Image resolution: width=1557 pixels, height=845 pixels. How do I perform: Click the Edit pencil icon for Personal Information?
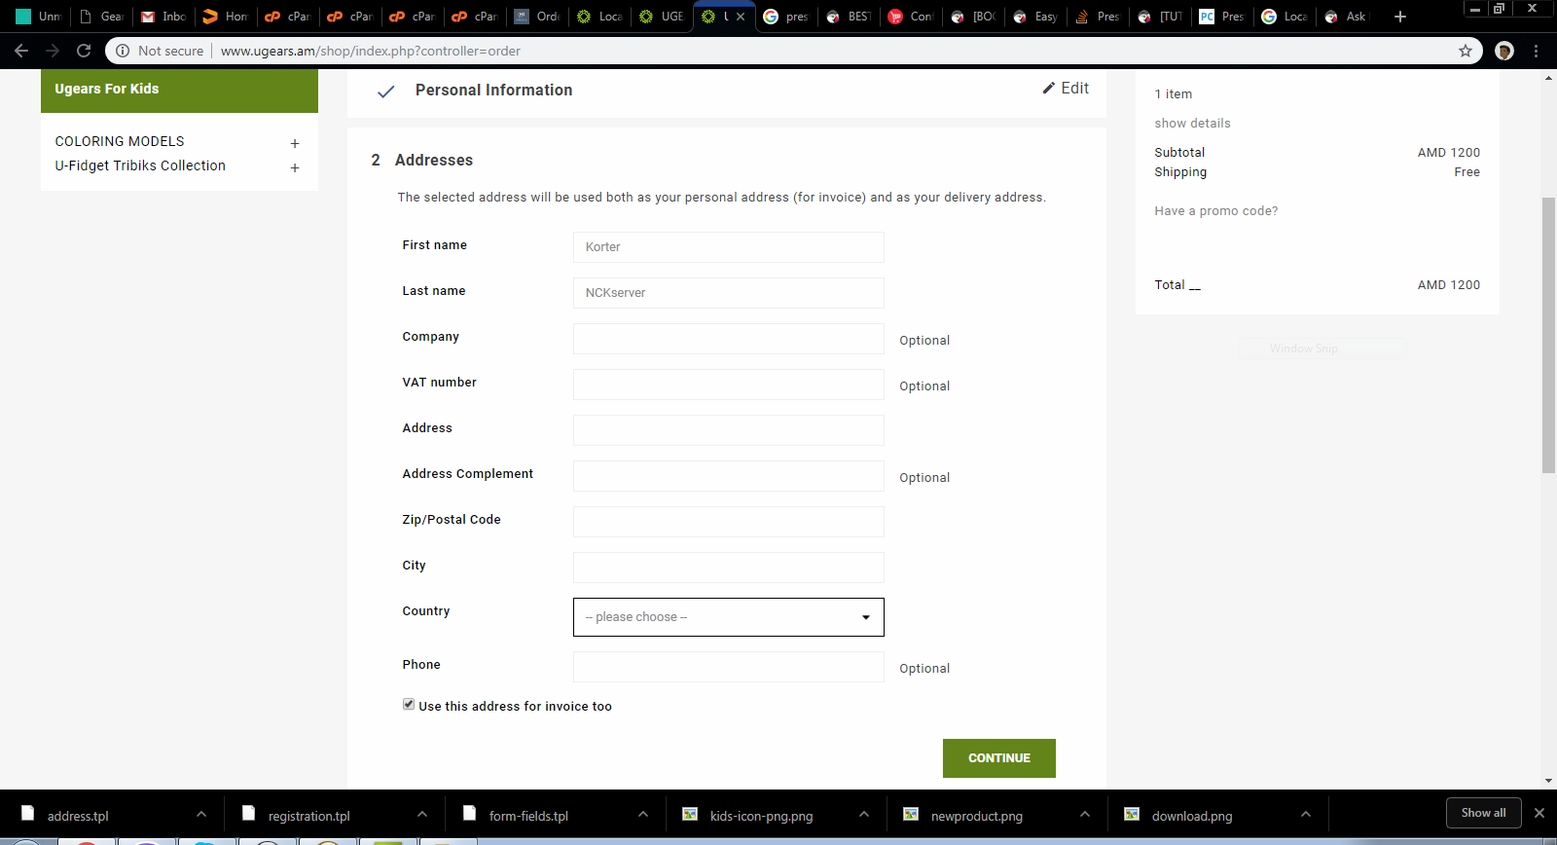pos(1049,88)
